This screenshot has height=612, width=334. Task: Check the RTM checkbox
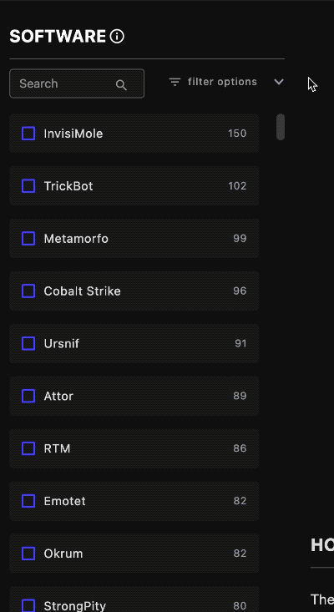pyautogui.click(x=28, y=448)
